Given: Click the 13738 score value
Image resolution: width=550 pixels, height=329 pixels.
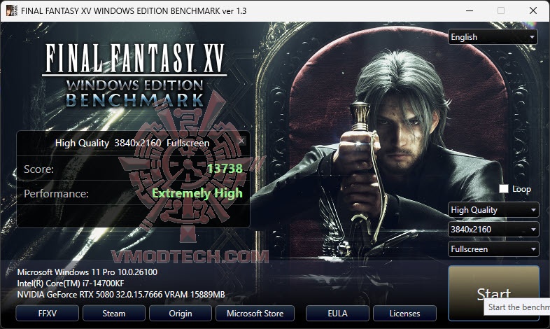Looking at the screenshot, I should [225, 169].
